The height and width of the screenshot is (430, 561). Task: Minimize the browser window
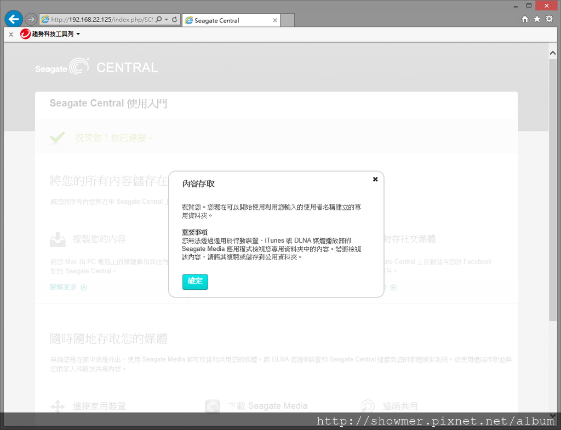click(516, 6)
